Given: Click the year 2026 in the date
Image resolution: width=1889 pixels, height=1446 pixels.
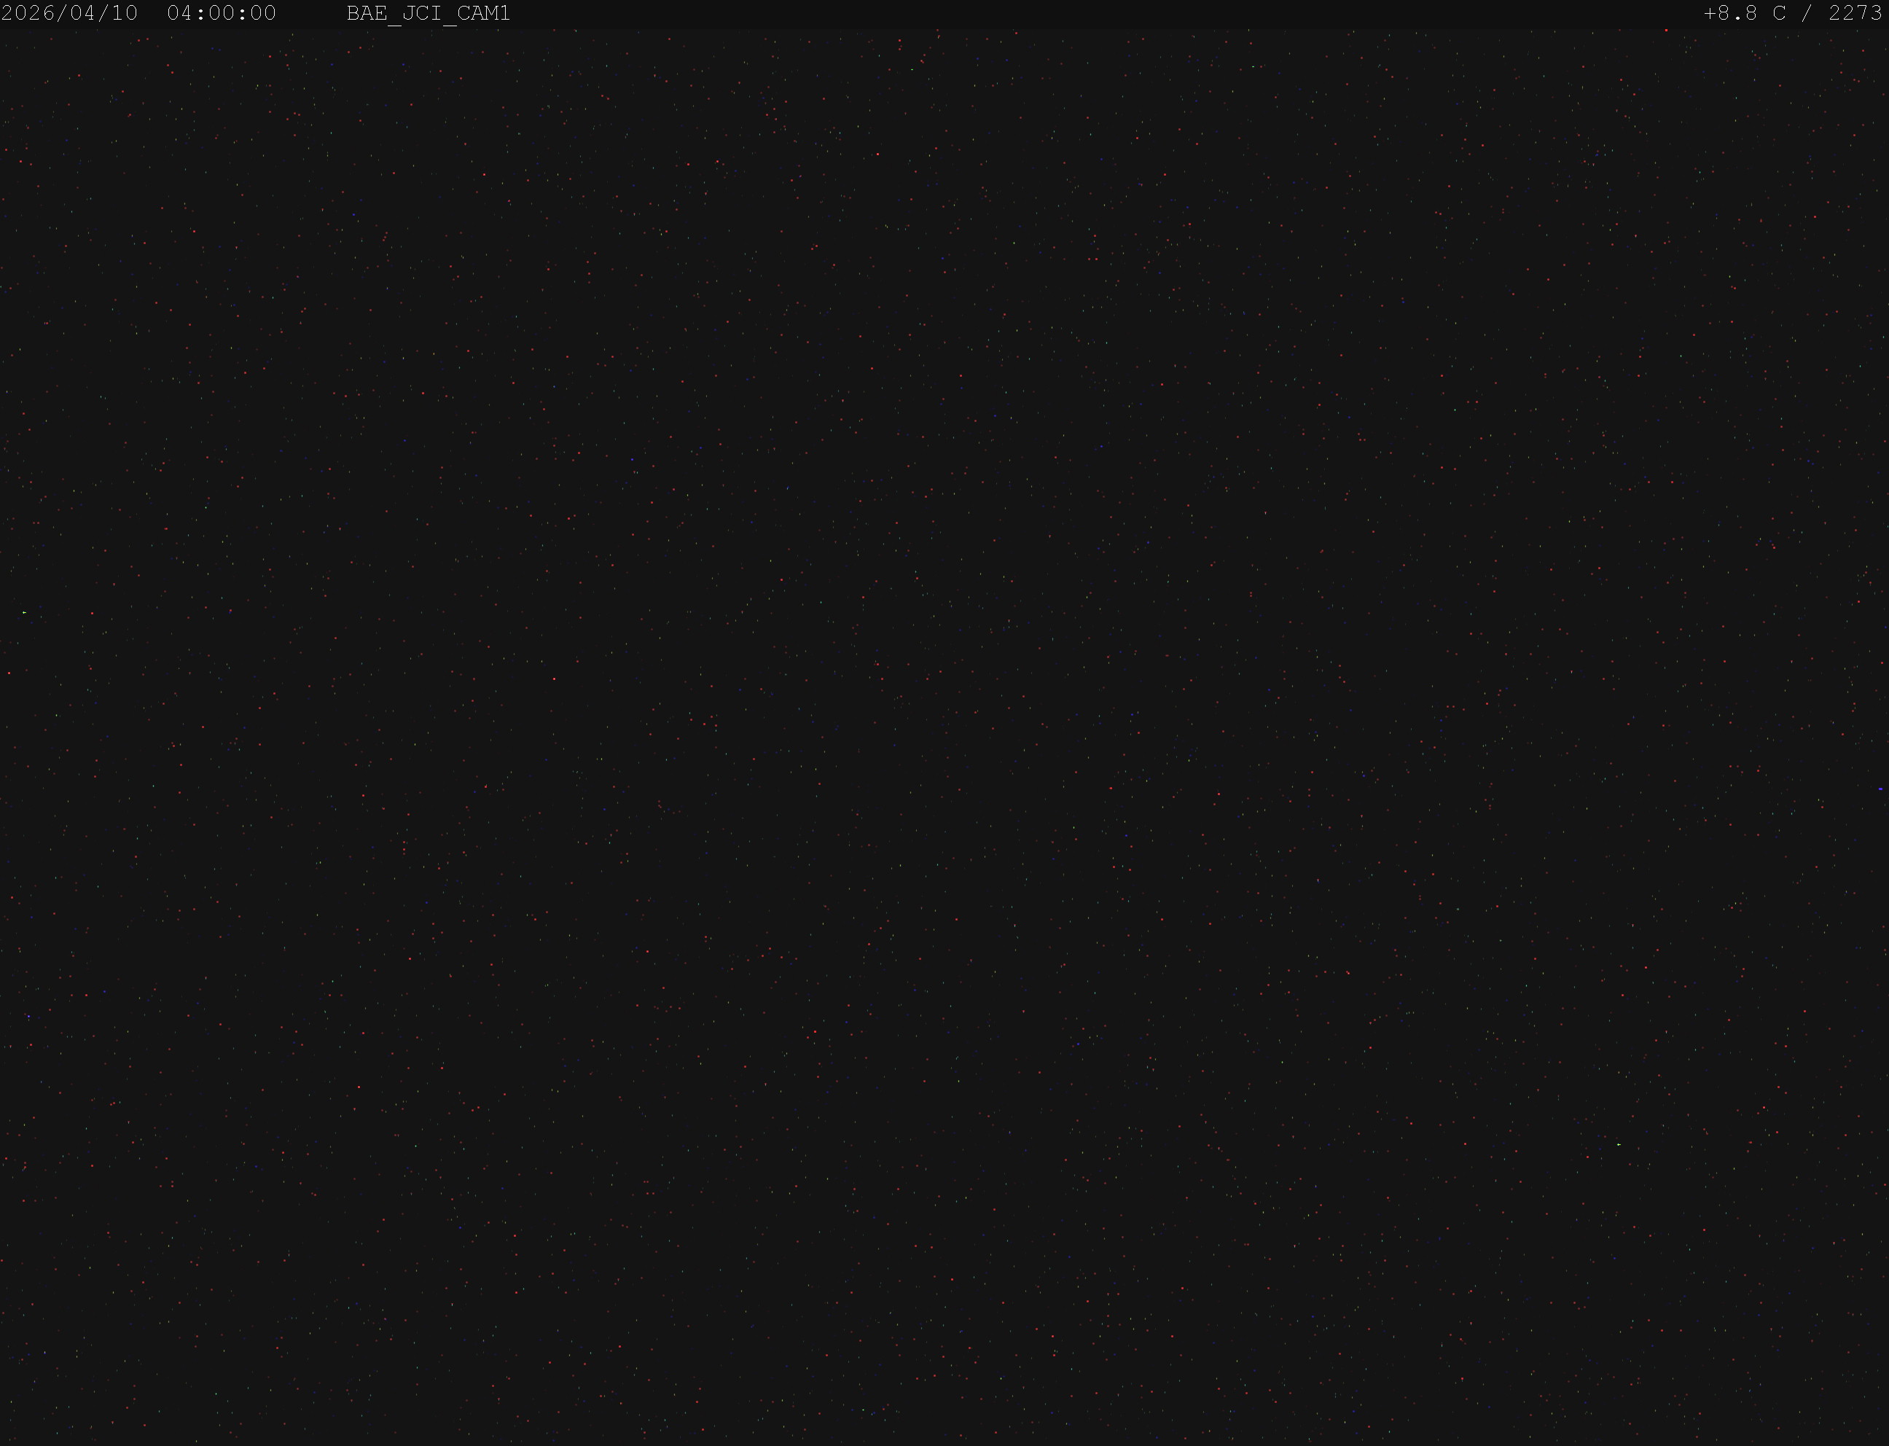Looking at the screenshot, I should (28, 13).
